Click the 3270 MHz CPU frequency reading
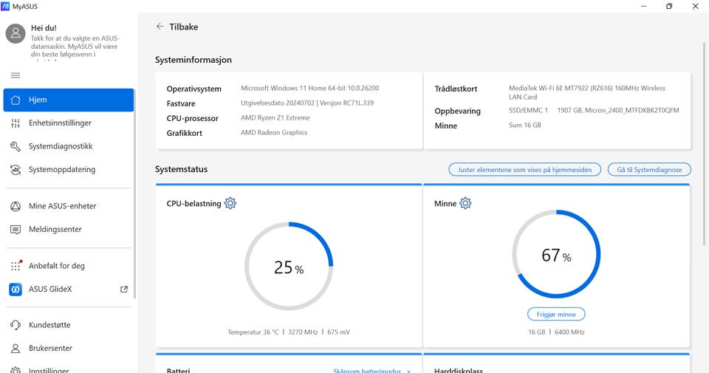This screenshot has width=709, height=373. (x=303, y=332)
